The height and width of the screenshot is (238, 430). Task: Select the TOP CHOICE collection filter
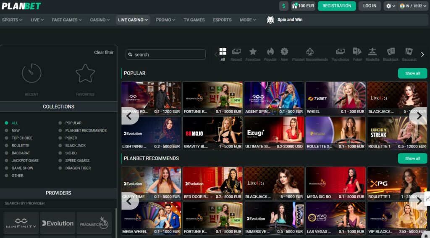(18, 138)
